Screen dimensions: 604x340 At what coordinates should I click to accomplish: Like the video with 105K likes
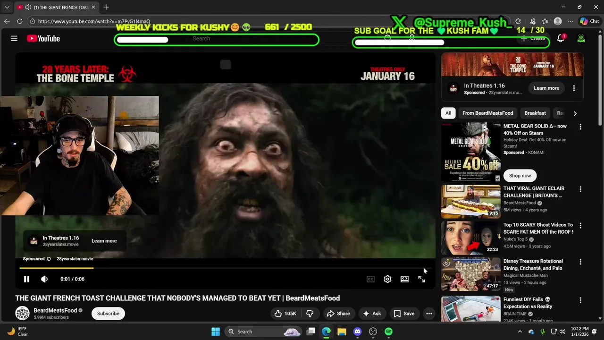[x=285, y=314]
